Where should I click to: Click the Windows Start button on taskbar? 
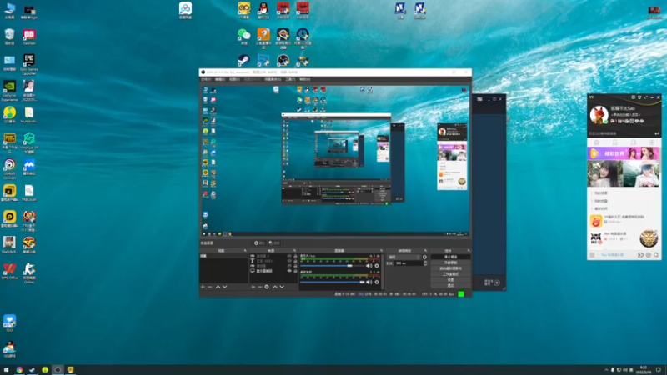7,370
